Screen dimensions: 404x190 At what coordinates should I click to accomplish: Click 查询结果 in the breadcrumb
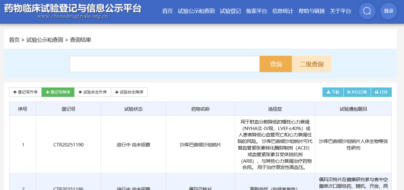(80, 40)
